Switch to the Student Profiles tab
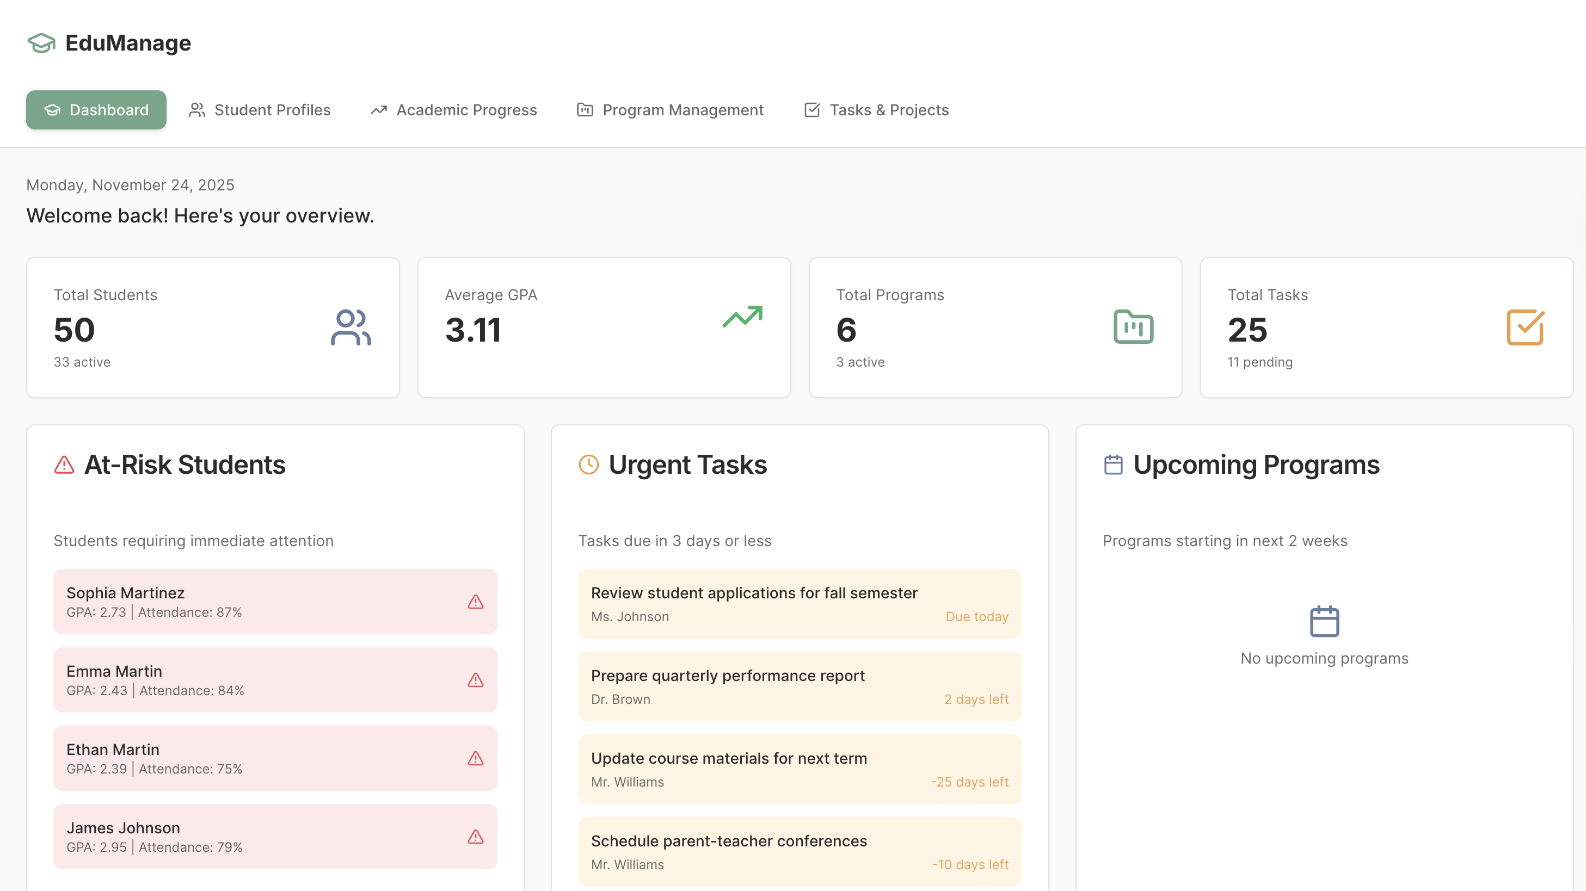Viewport: 1586px width, 891px height. (x=259, y=109)
